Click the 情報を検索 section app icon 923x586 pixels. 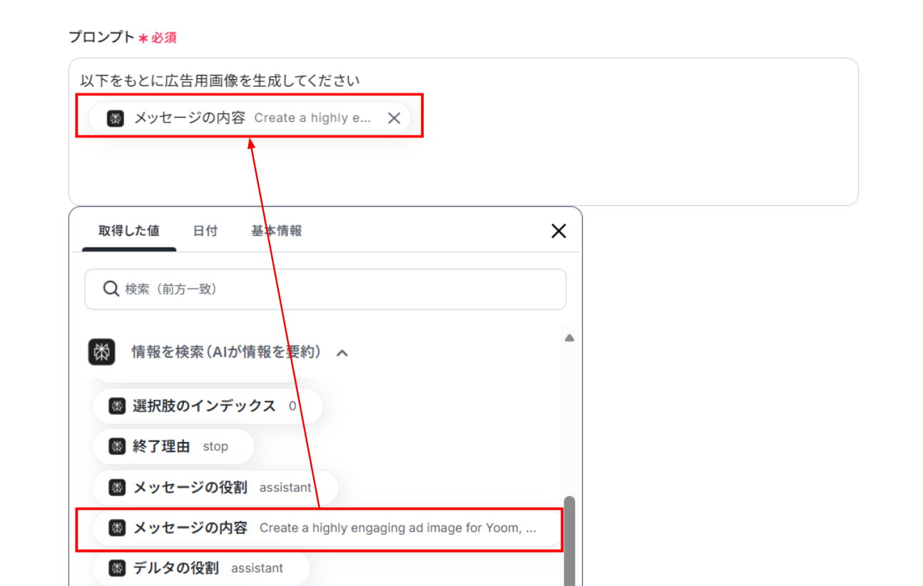click(x=102, y=352)
